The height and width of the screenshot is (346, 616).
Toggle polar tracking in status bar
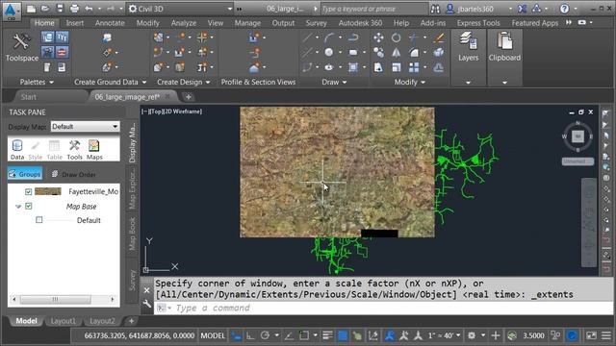[265, 335]
